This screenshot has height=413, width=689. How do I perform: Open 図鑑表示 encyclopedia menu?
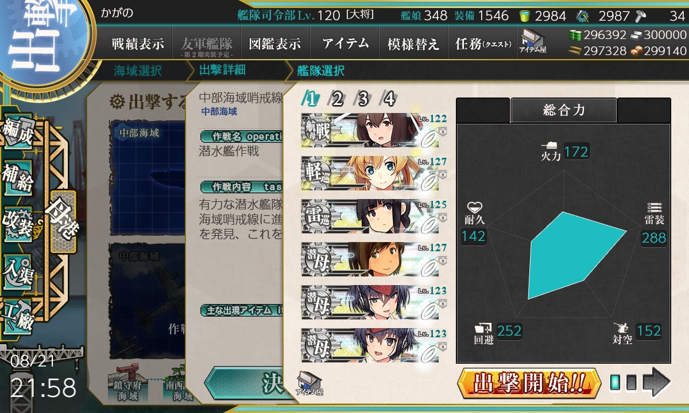(275, 44)
